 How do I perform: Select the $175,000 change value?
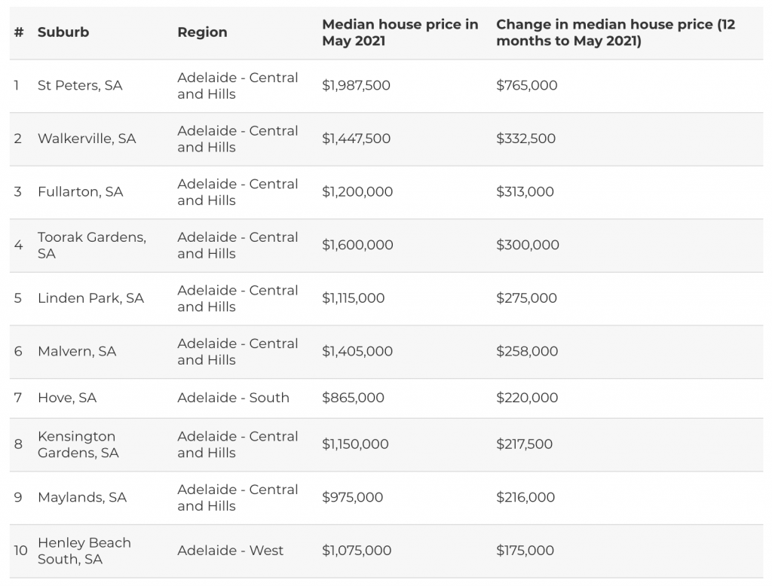tap(525, 551)
